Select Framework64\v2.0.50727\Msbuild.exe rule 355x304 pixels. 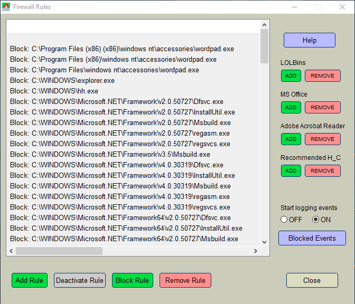pyautogui.click(x=124, y=239)
